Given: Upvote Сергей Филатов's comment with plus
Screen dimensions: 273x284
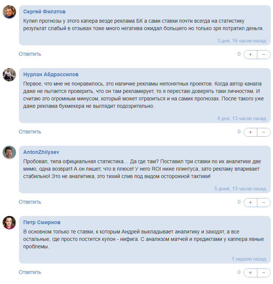Looking at the screenshot, I should click(250, 54).
